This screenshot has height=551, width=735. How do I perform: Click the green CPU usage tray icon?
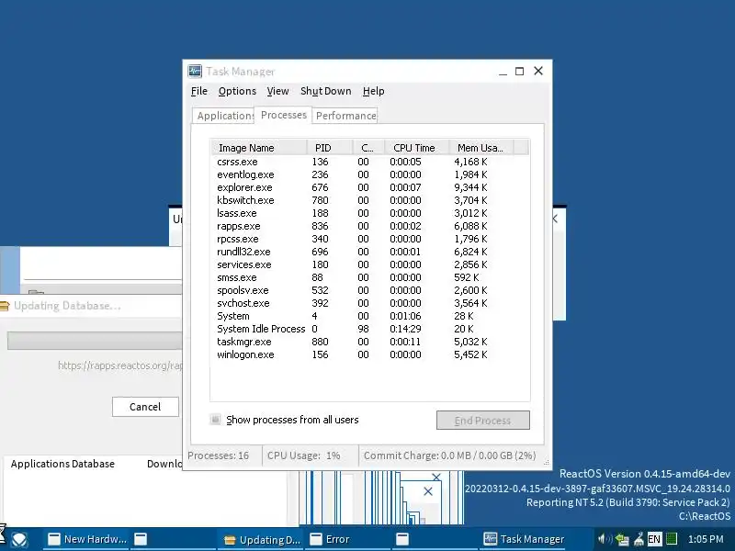[x=672, y=539]
